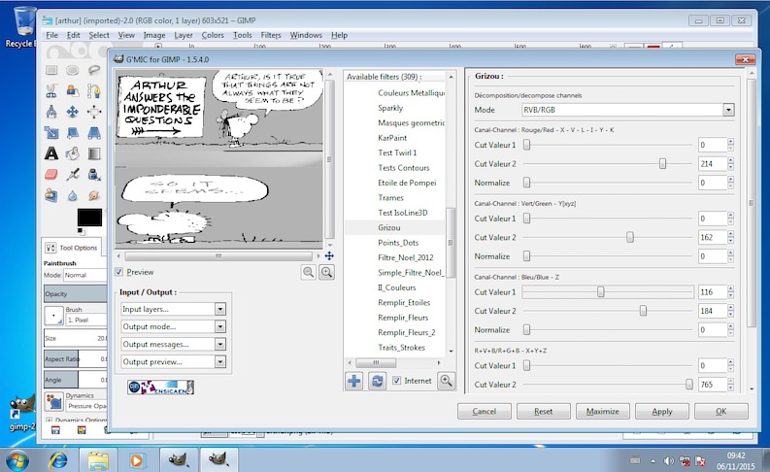Click the OK button

[720, 412]
